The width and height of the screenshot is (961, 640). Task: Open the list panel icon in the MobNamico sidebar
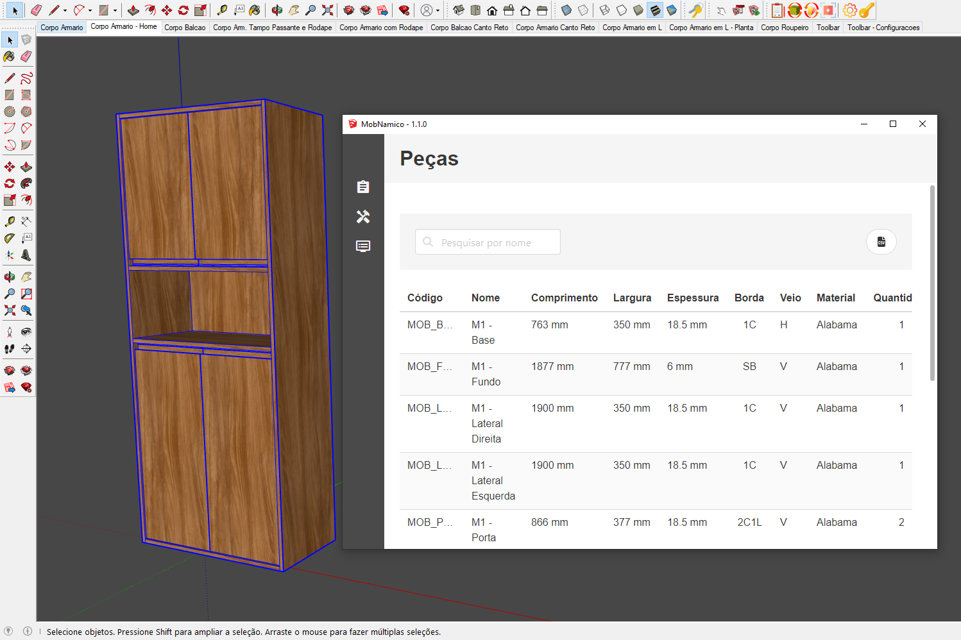click(363, 246)
